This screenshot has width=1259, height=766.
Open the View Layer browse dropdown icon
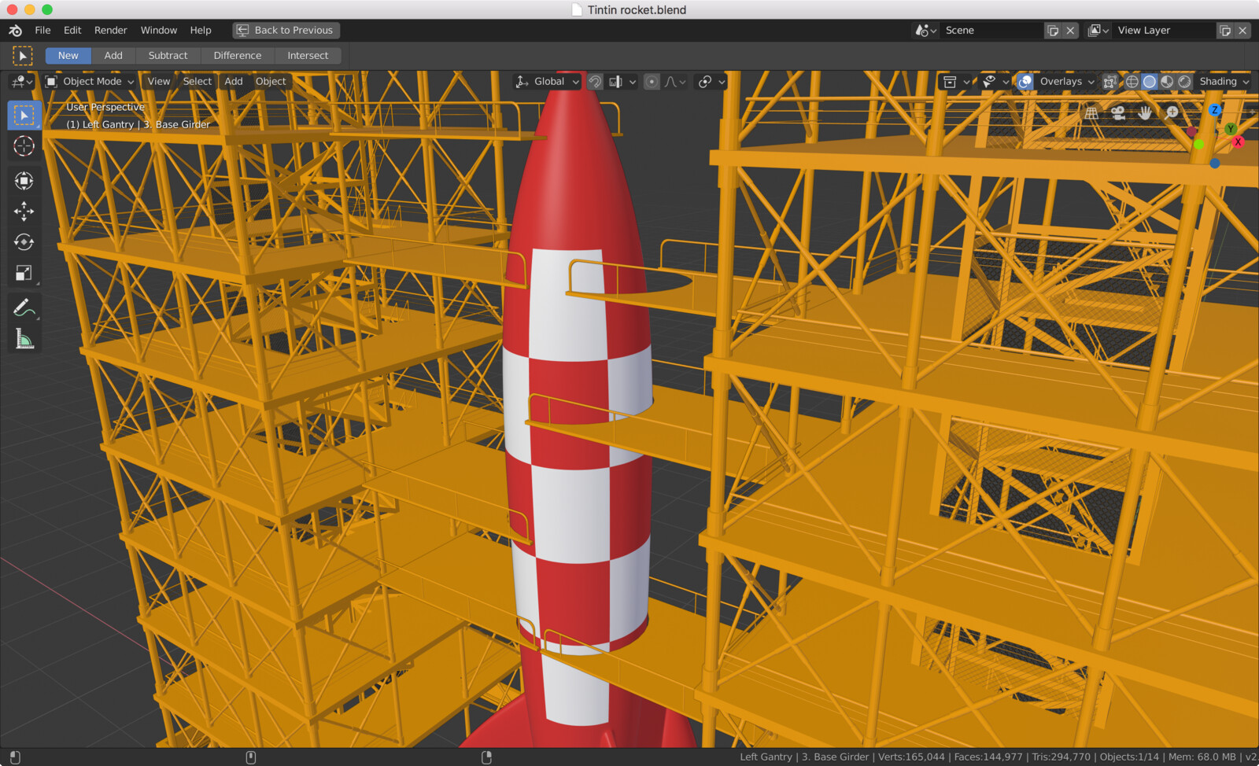[1098, 30]
